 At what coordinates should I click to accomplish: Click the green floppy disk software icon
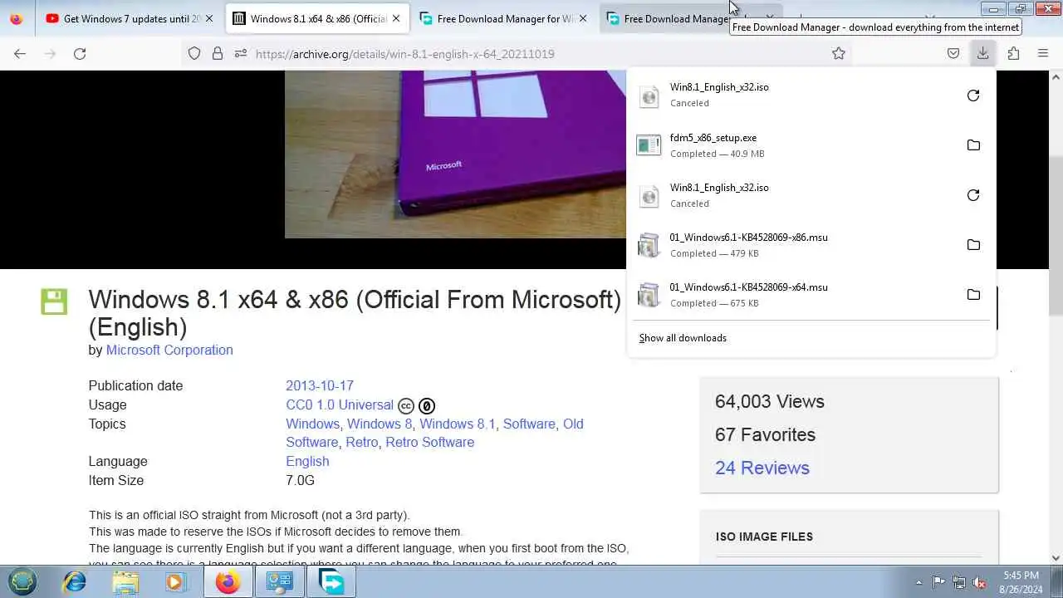point(54,301)
